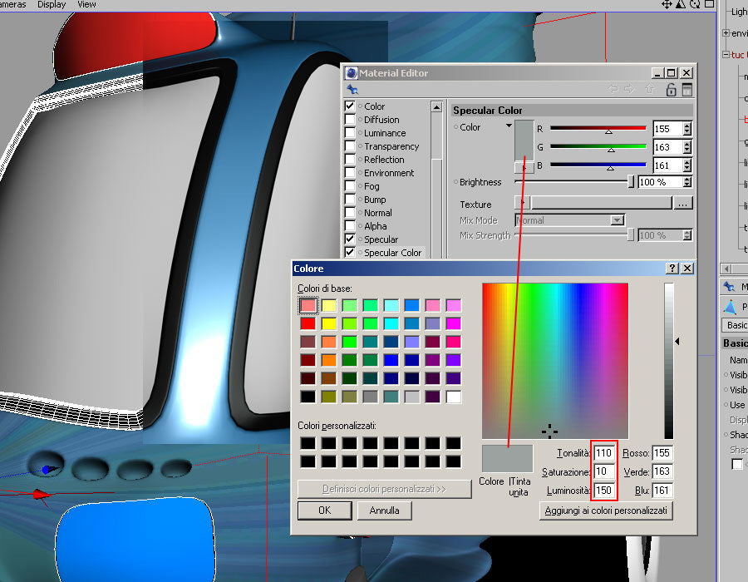Click the OK button in Colore dialog
Viewport: 748px width, 582px height.
325,510
